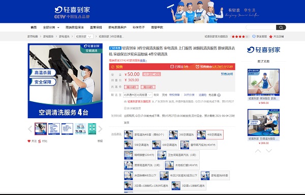
Task: Click the 预售说明 link
Action: pos(227,74)
